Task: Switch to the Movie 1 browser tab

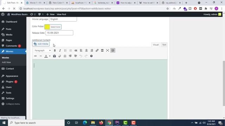Action: point(36,3)
